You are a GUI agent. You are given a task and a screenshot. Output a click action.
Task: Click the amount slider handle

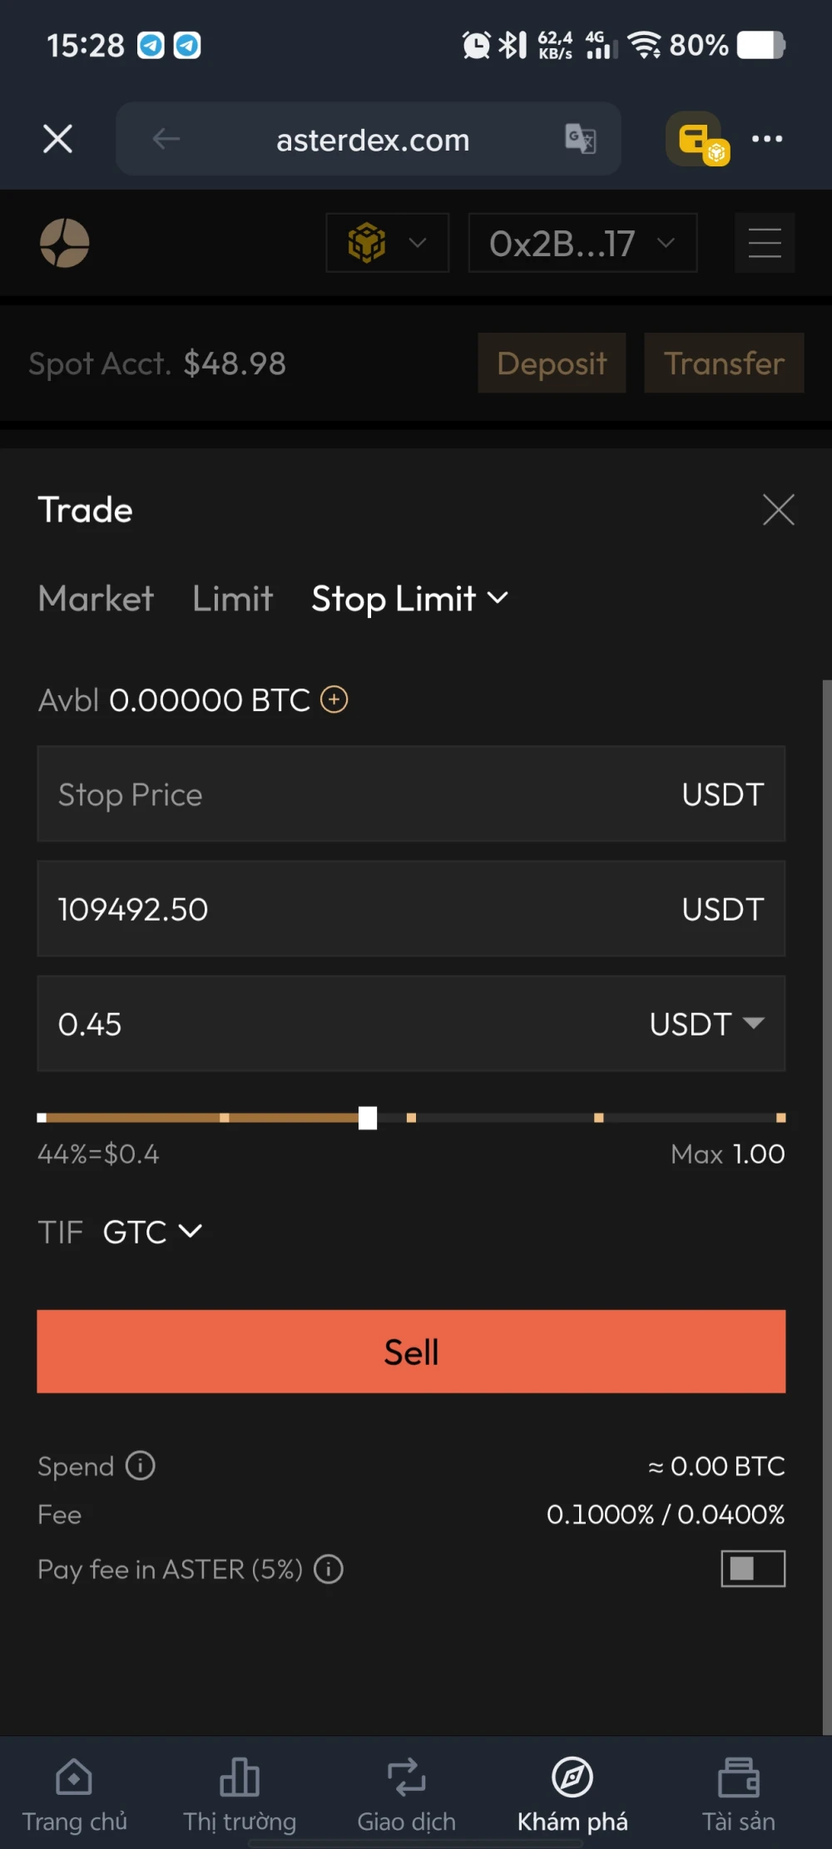click(x=367, y=1118)
